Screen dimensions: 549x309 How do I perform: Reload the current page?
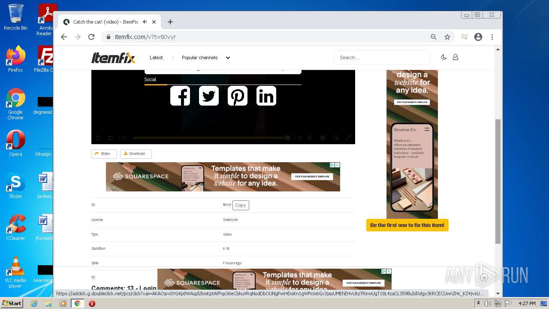point(91,37)
